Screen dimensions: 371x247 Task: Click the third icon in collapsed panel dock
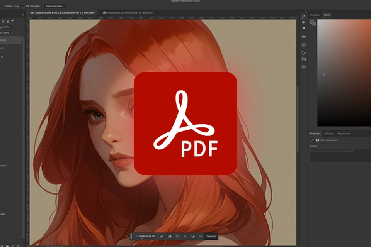click(304, 28)
